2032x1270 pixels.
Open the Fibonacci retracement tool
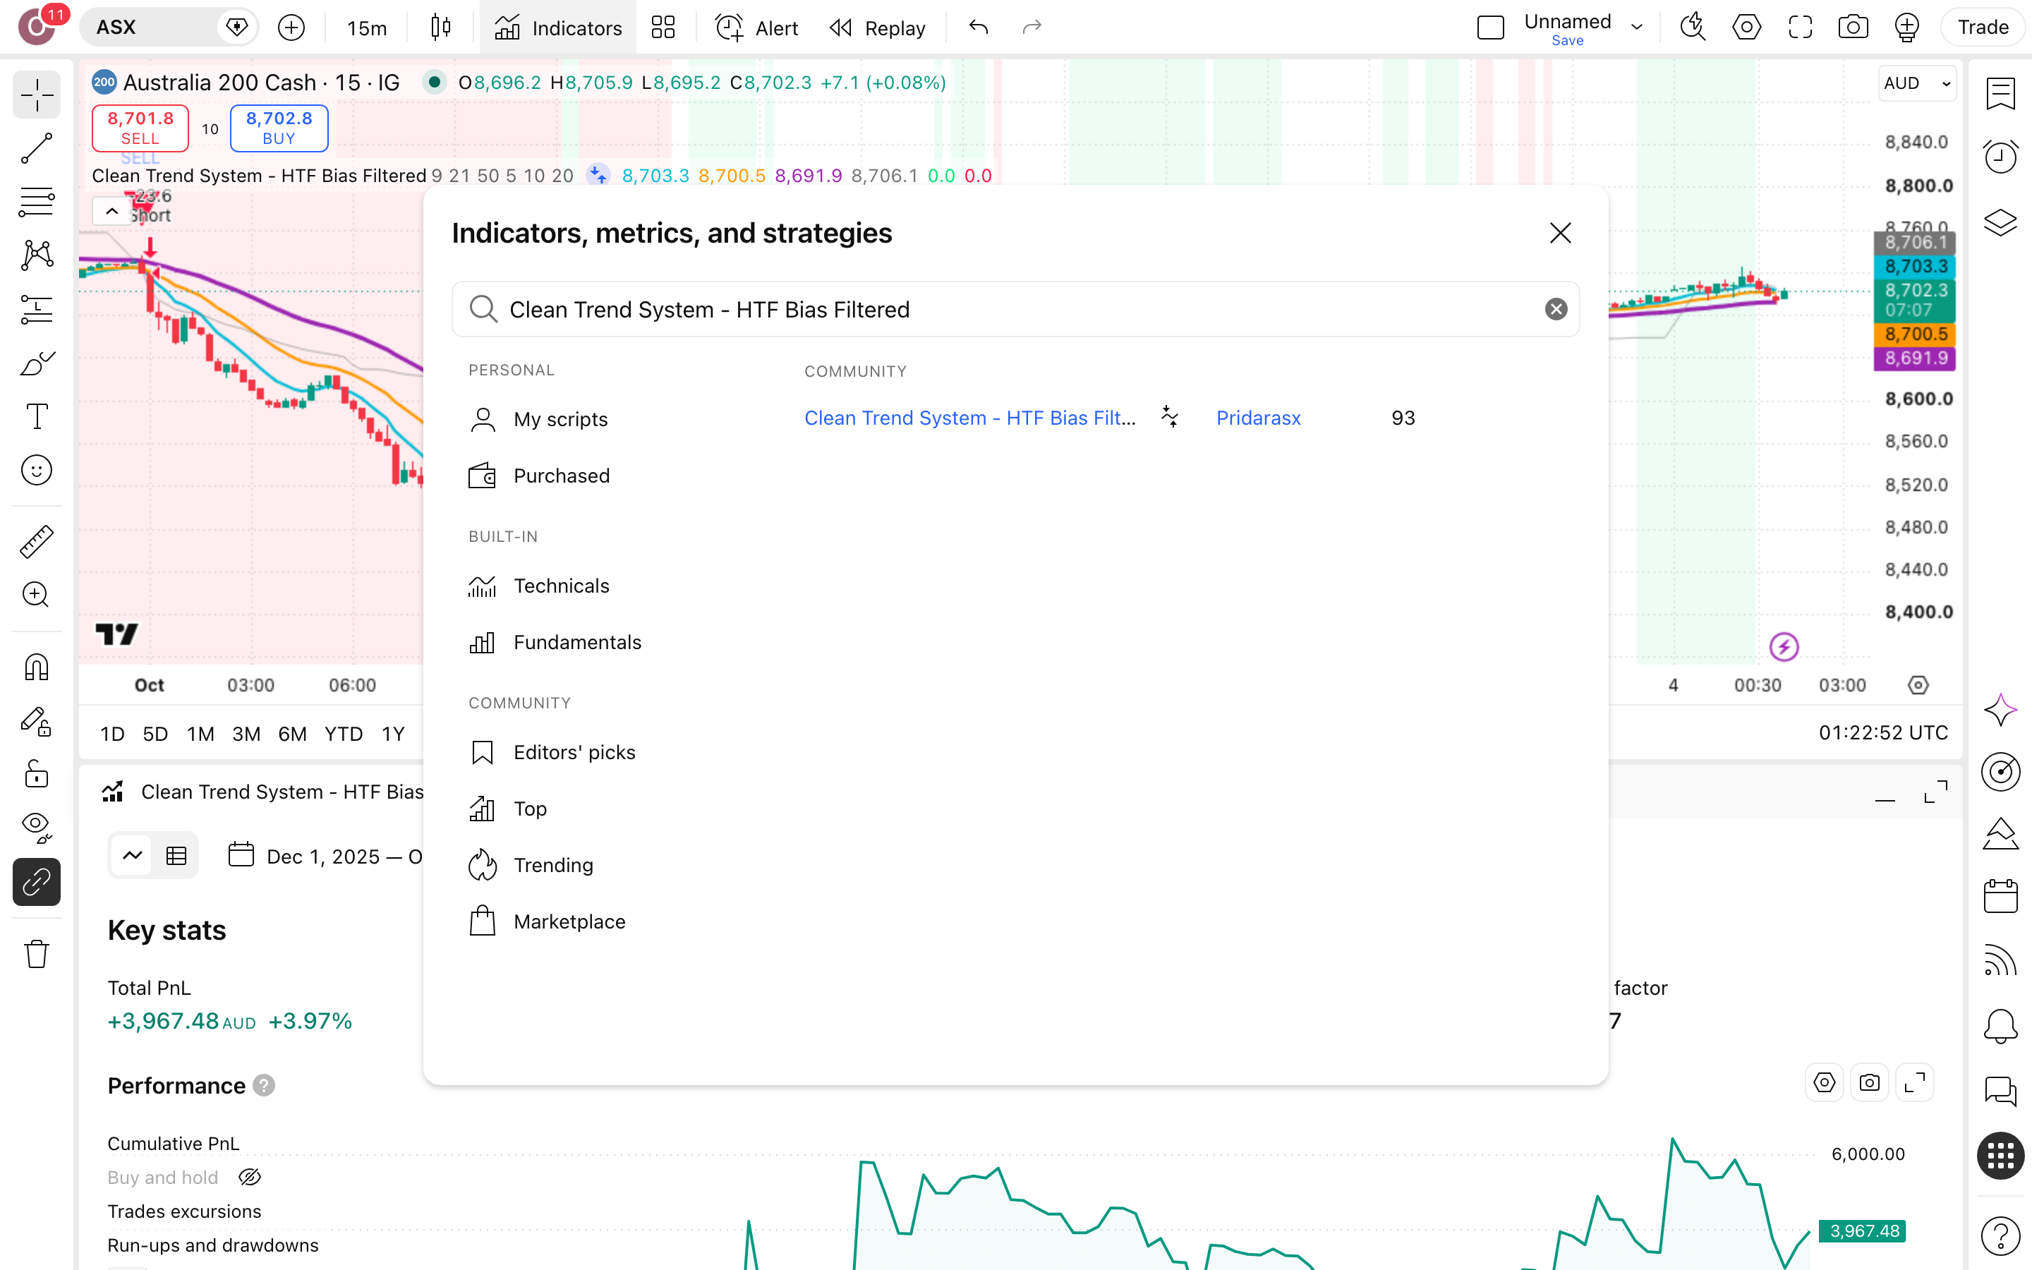click(x=36, y=202)
